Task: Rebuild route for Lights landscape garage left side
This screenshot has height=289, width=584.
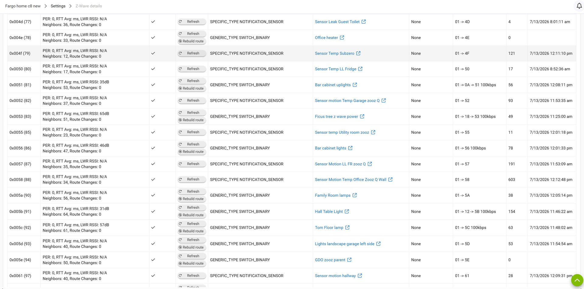Action: (x=192, y=247)
